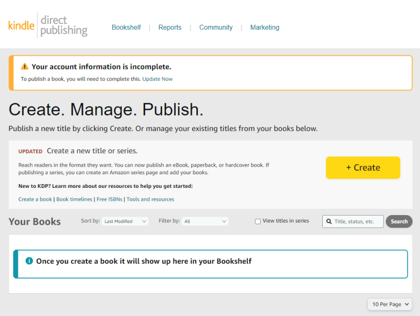420x316 pixels.
Task: Expand the Filter by All dropdown
Action: tap(205, 222)
